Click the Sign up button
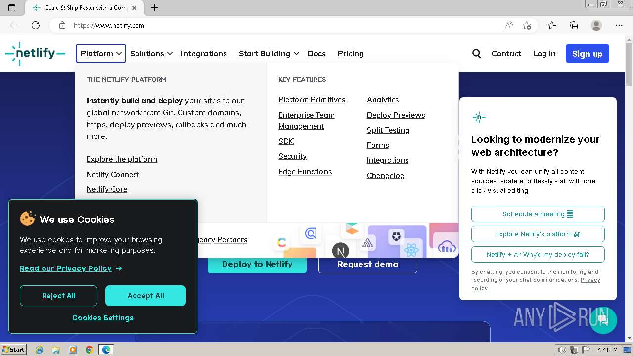Screen dimensions: 633x356 (x=588, y=53)
